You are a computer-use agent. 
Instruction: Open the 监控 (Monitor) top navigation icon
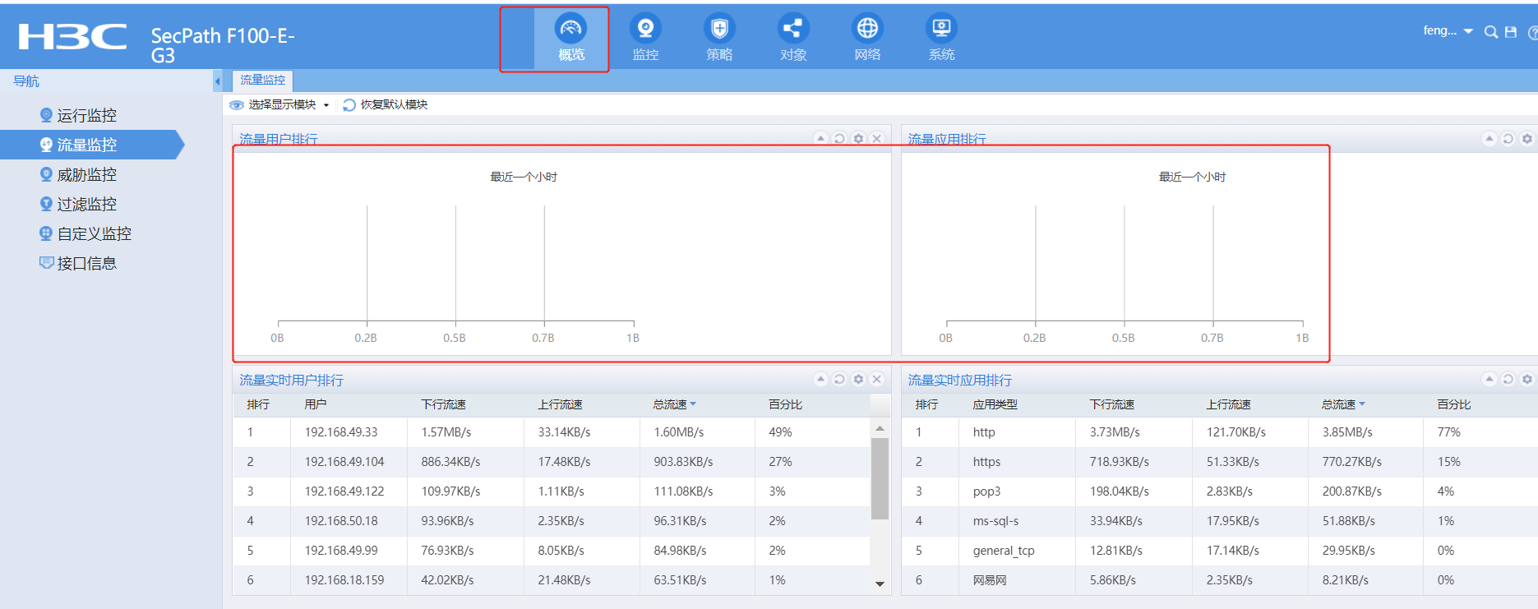(645, 37)
